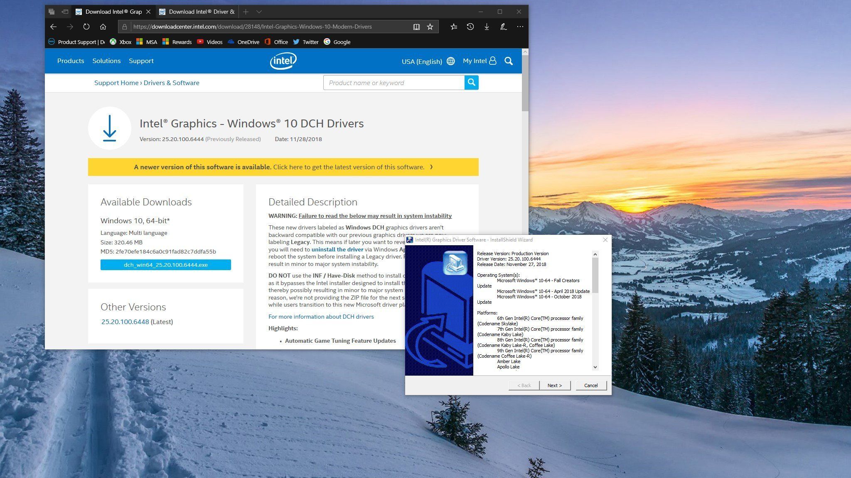The width and height of the screenshot is (851, 478).
Task: Click the newer version available yellow banner
Action: (x=283, y=167)
